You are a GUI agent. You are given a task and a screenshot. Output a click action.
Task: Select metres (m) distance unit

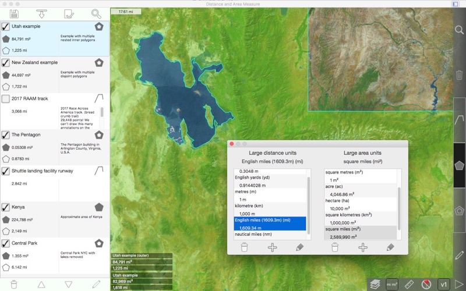[x=270, y=196]
